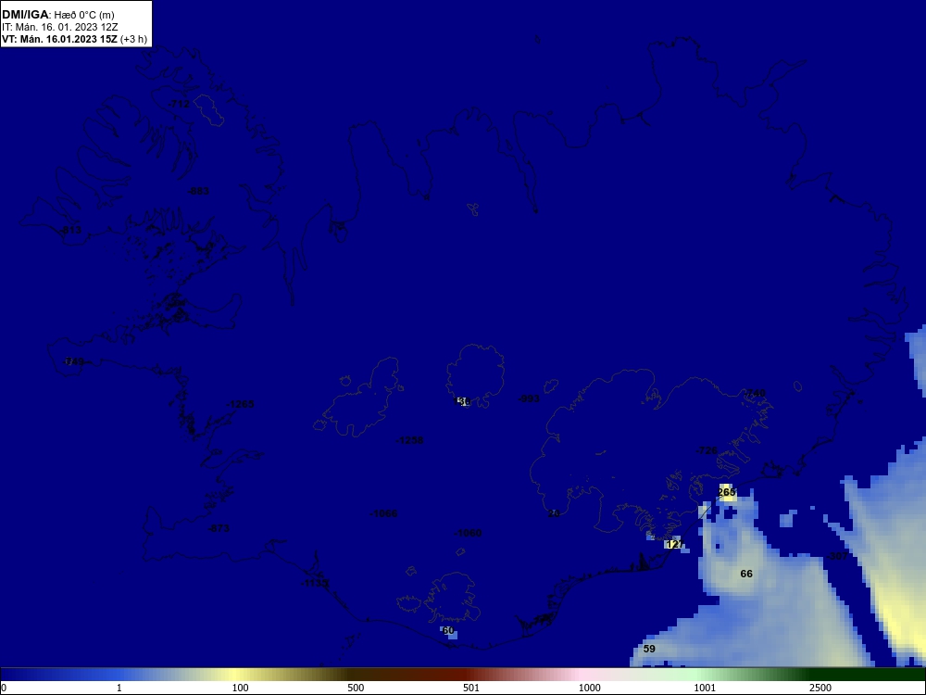This screenshot has width=926, height=695.
Task: Click the map value -1060
Action: pyautogui.click(x=468, y=533)
